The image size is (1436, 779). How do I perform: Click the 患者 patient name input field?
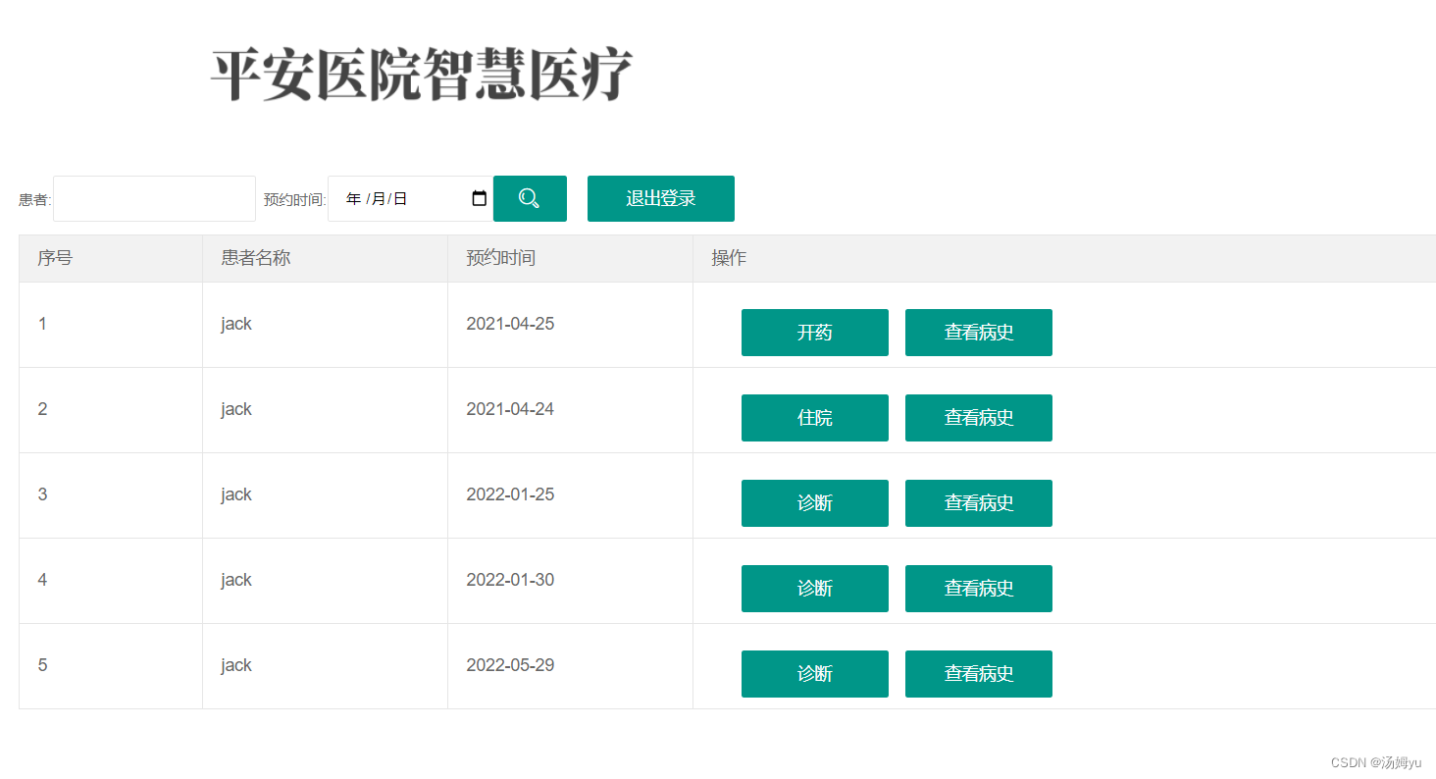[154, 198]
